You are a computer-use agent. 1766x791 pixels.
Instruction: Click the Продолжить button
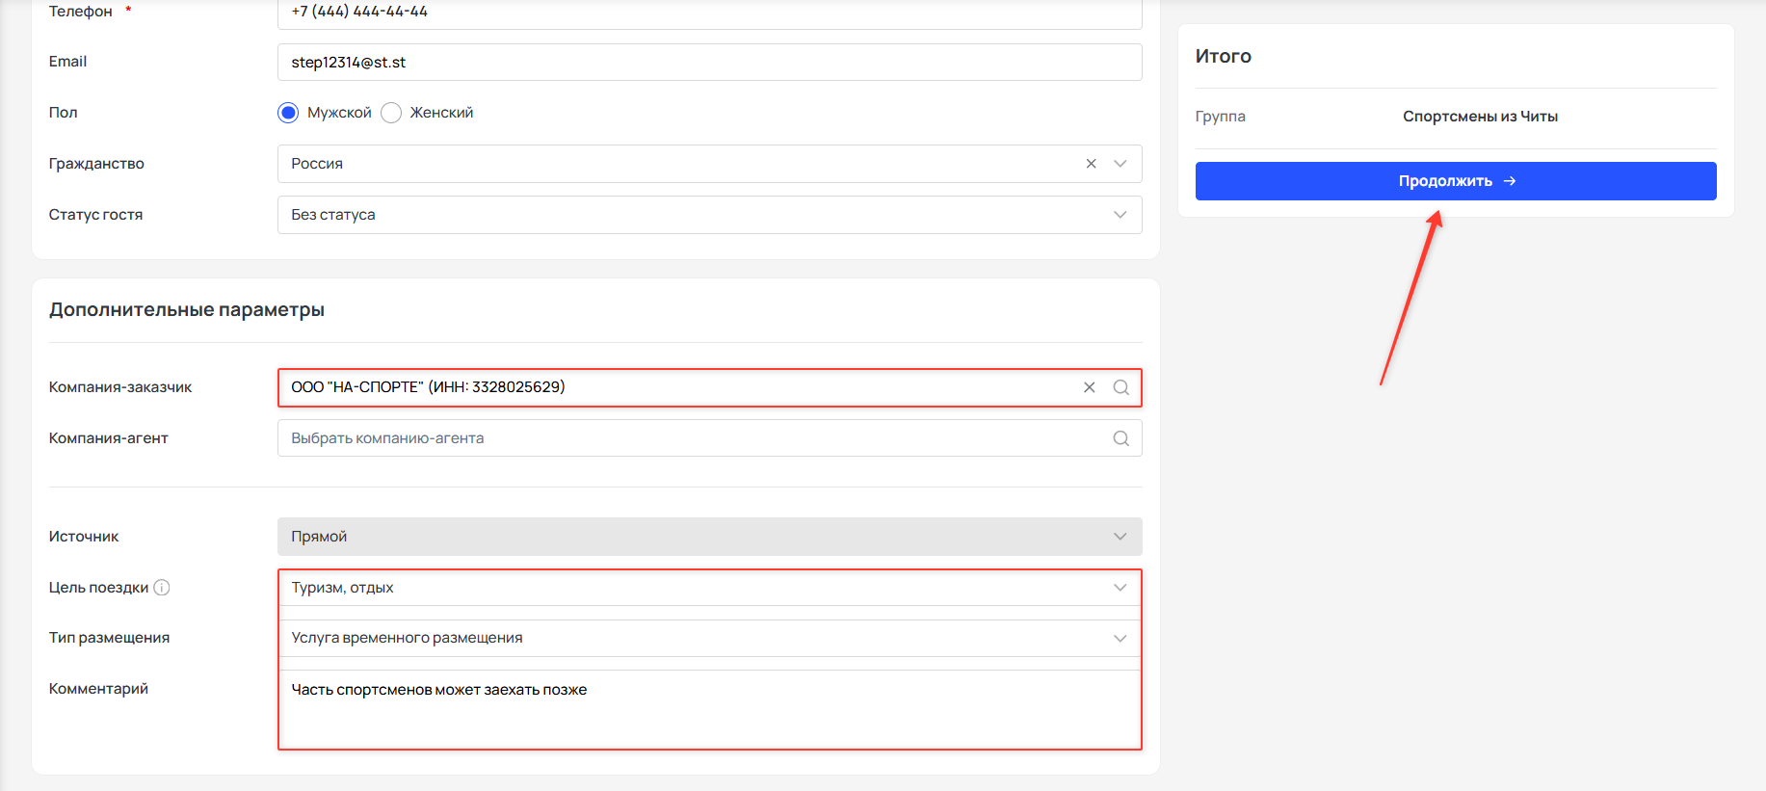(1456, 181)
